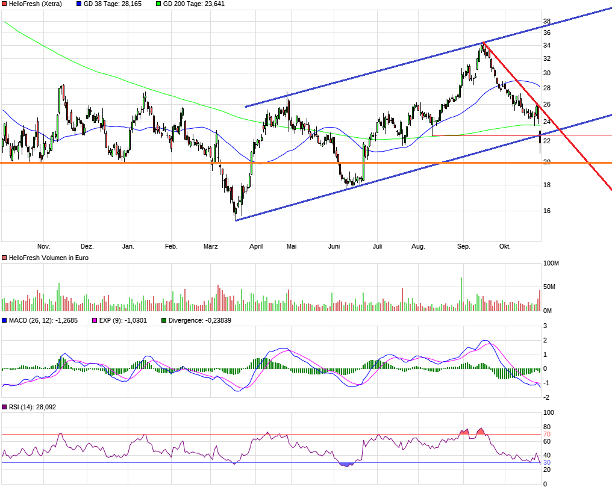Click the label 'RSI (14): 28,092'
This screenshot has height=490, width=612.
tap(33, 407)
